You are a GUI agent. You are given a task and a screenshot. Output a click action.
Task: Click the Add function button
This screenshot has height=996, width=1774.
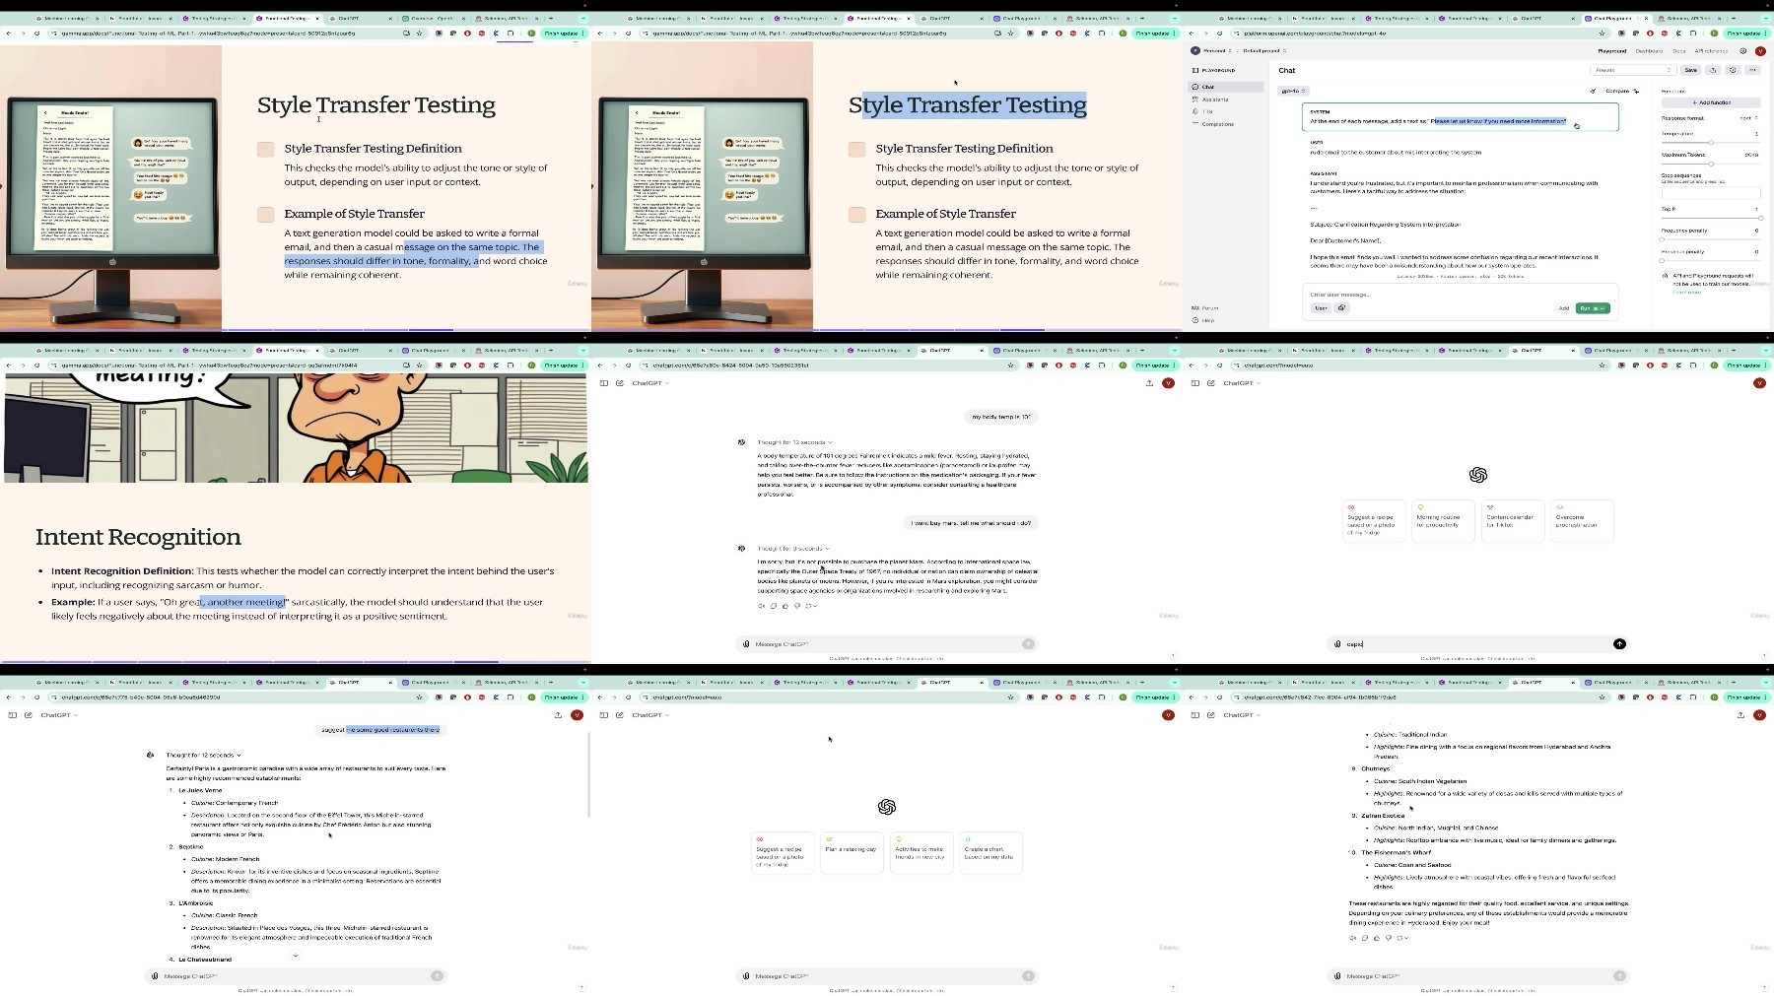(1711, 102)
